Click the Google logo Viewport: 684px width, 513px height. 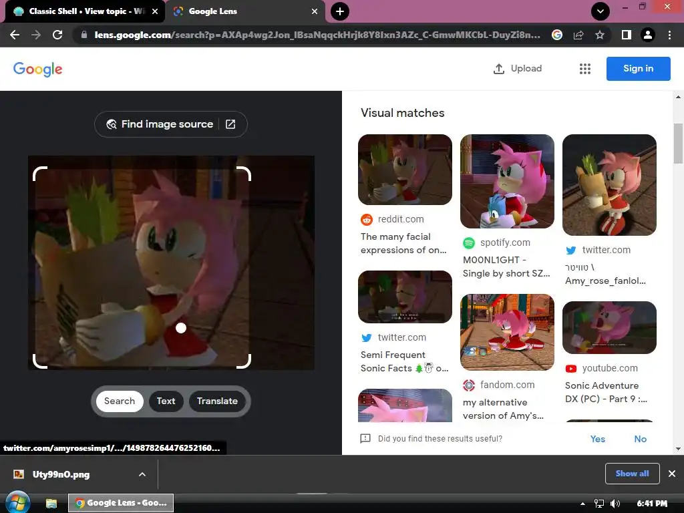(38, 69)
